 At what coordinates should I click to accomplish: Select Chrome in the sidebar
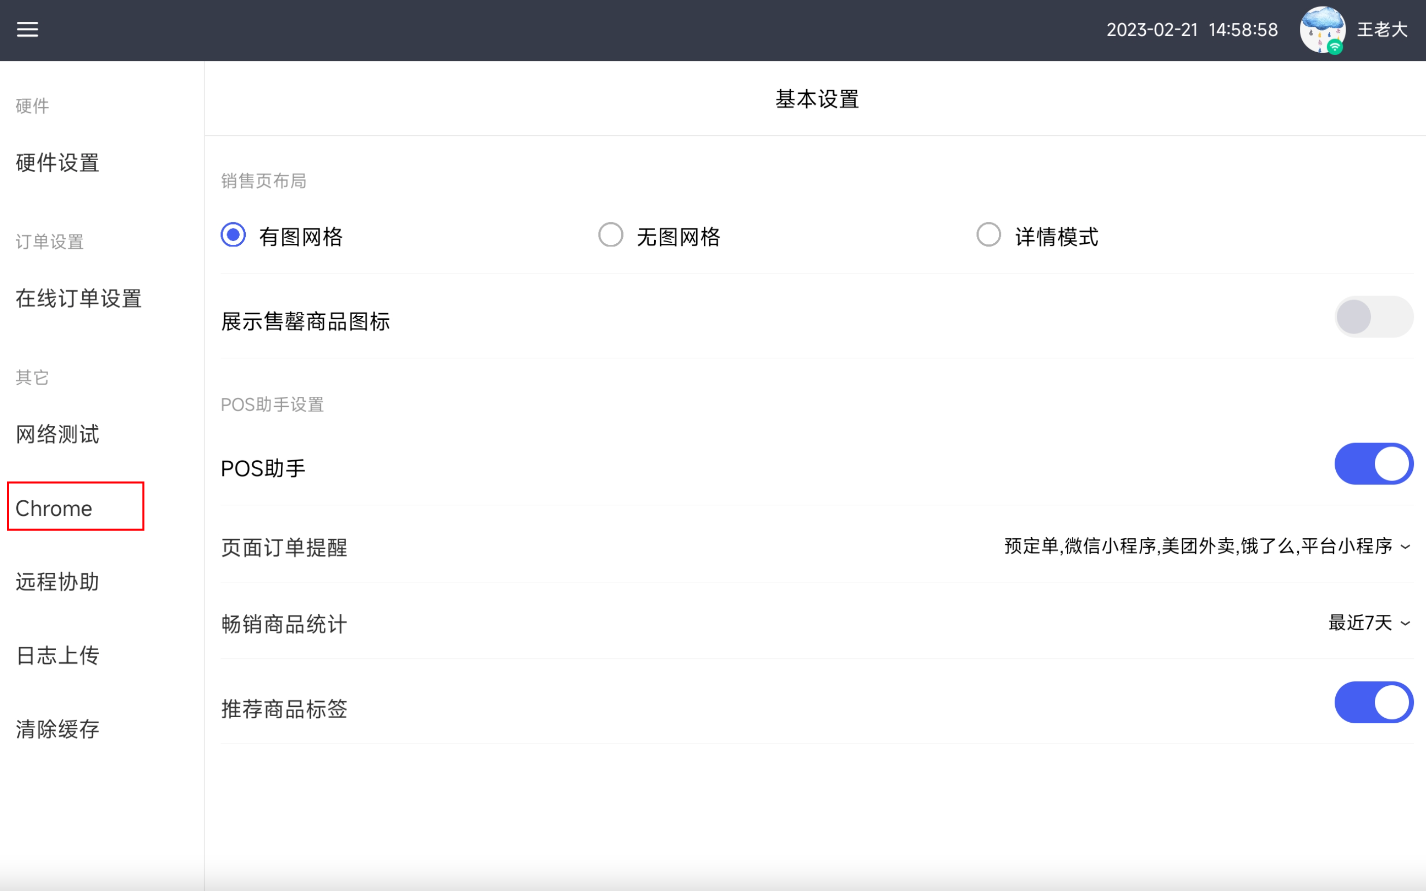click(54, 508)
